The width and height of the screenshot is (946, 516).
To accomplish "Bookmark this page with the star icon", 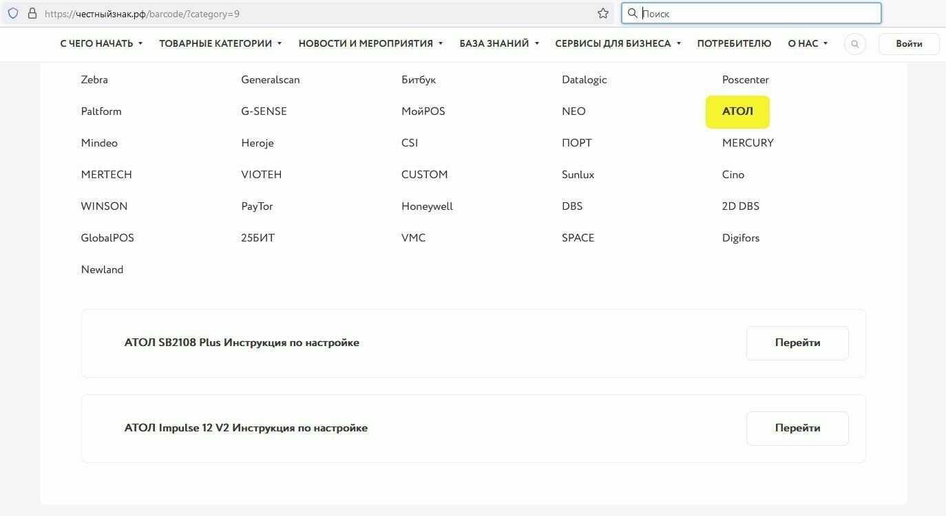I will tap(603, 13).
